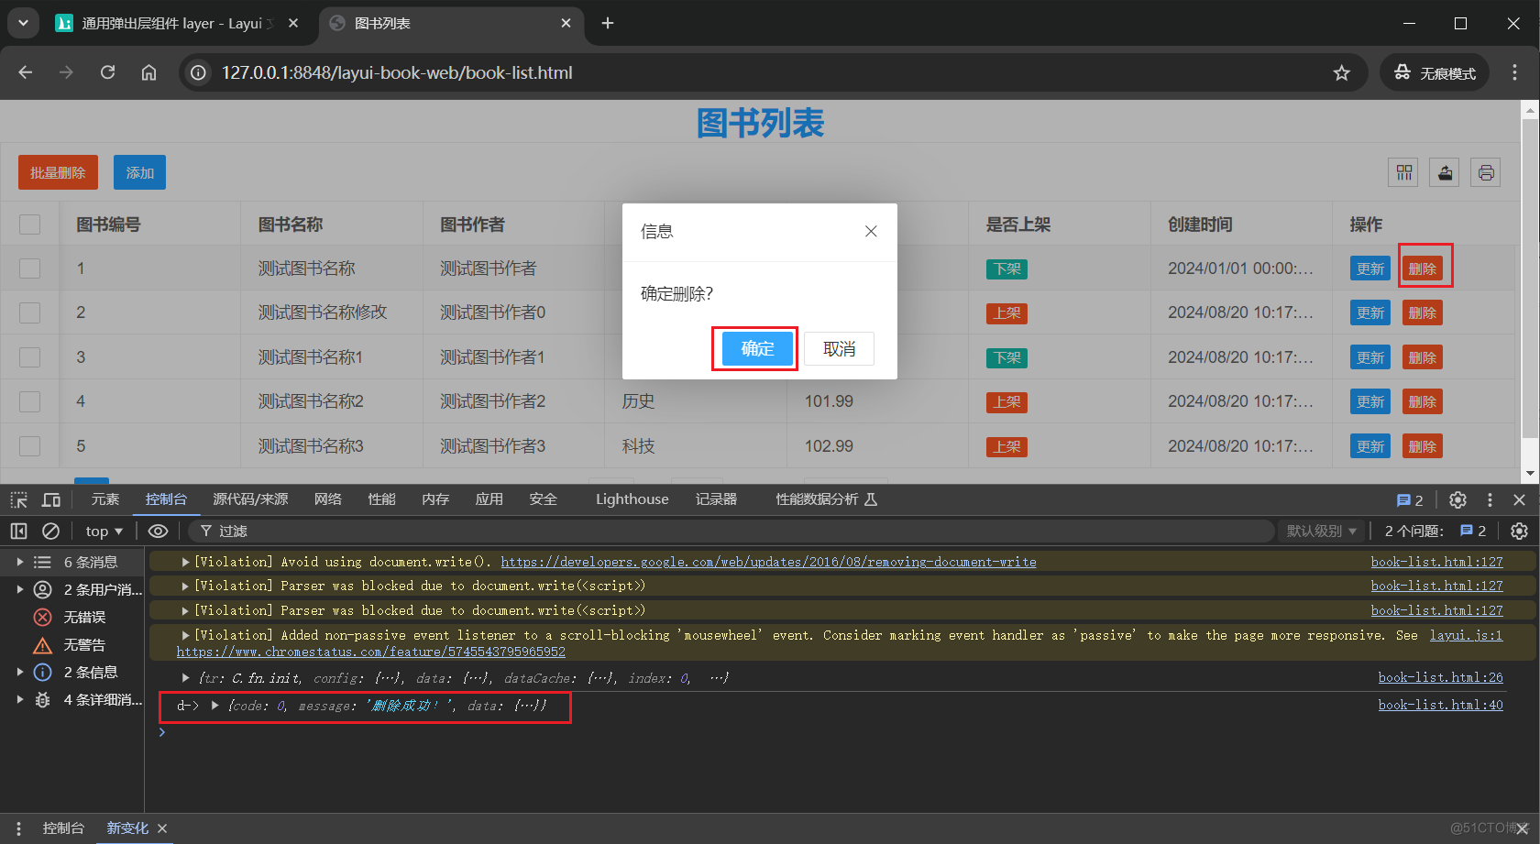The image size is (1540, 844).
Task: Click the 添加 add button
Action: point(139,172)
